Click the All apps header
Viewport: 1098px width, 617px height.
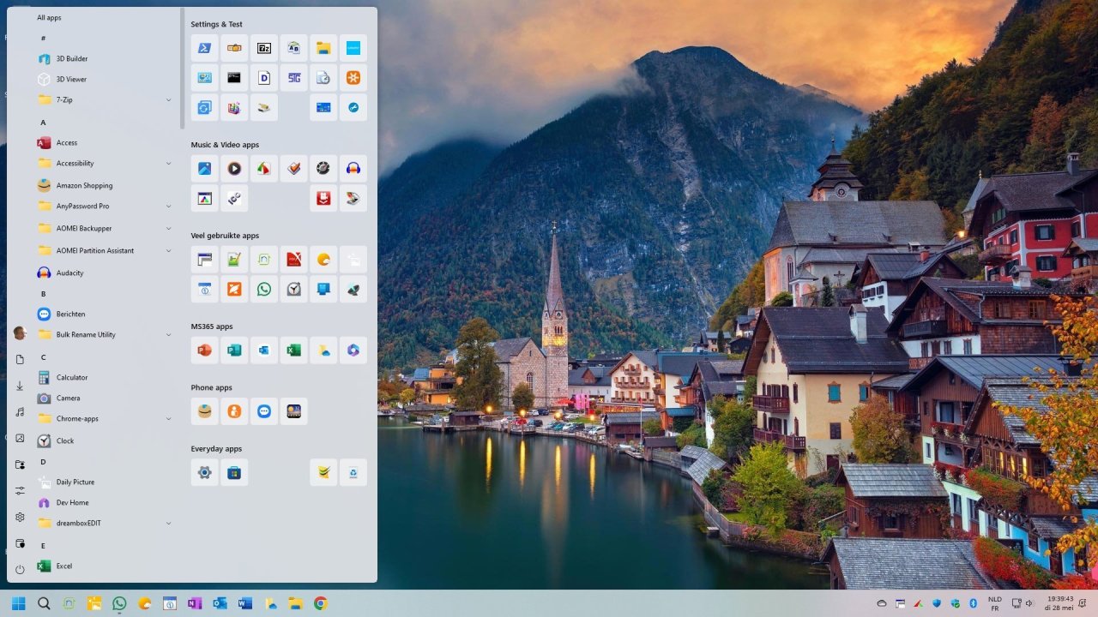49,17
